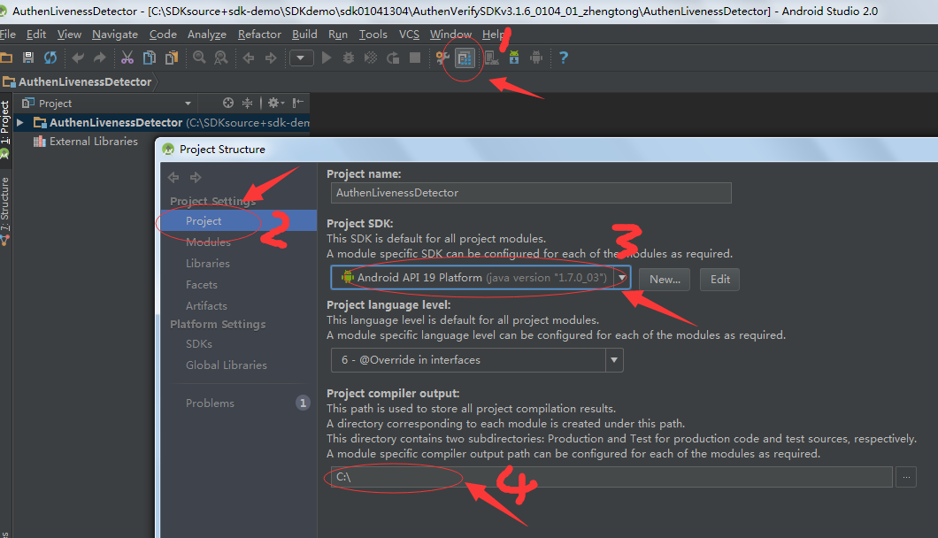Click the compiler output path field
This screenshot has width=938, height=538.
click(611, 477)
